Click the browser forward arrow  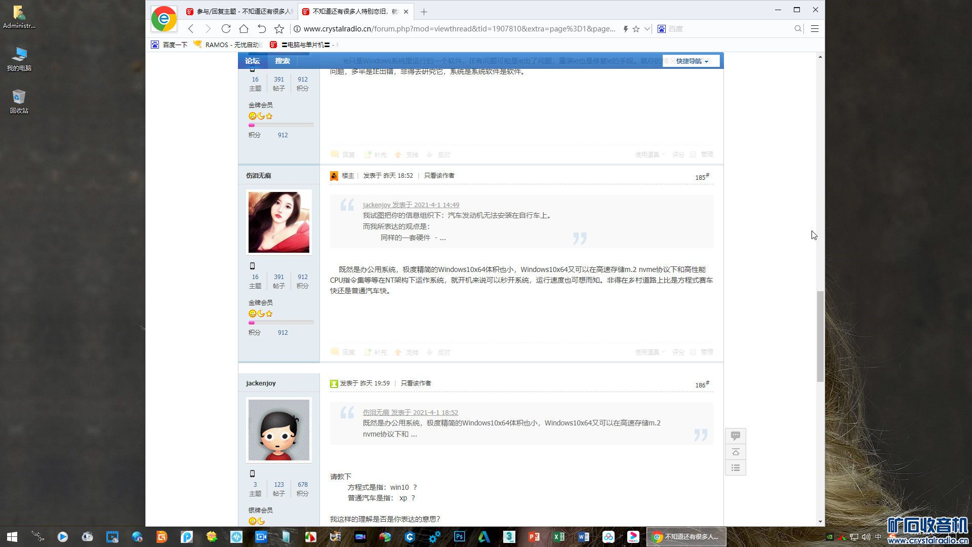pos(208,29)
